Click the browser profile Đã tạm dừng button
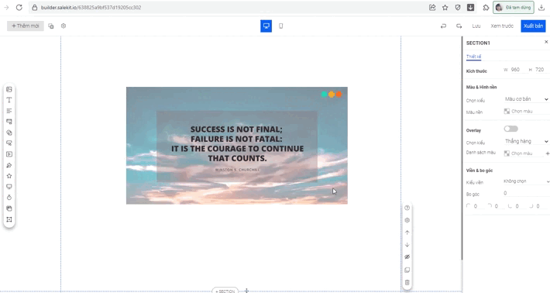This screenshot has height=293, width=550. (514, 8)
